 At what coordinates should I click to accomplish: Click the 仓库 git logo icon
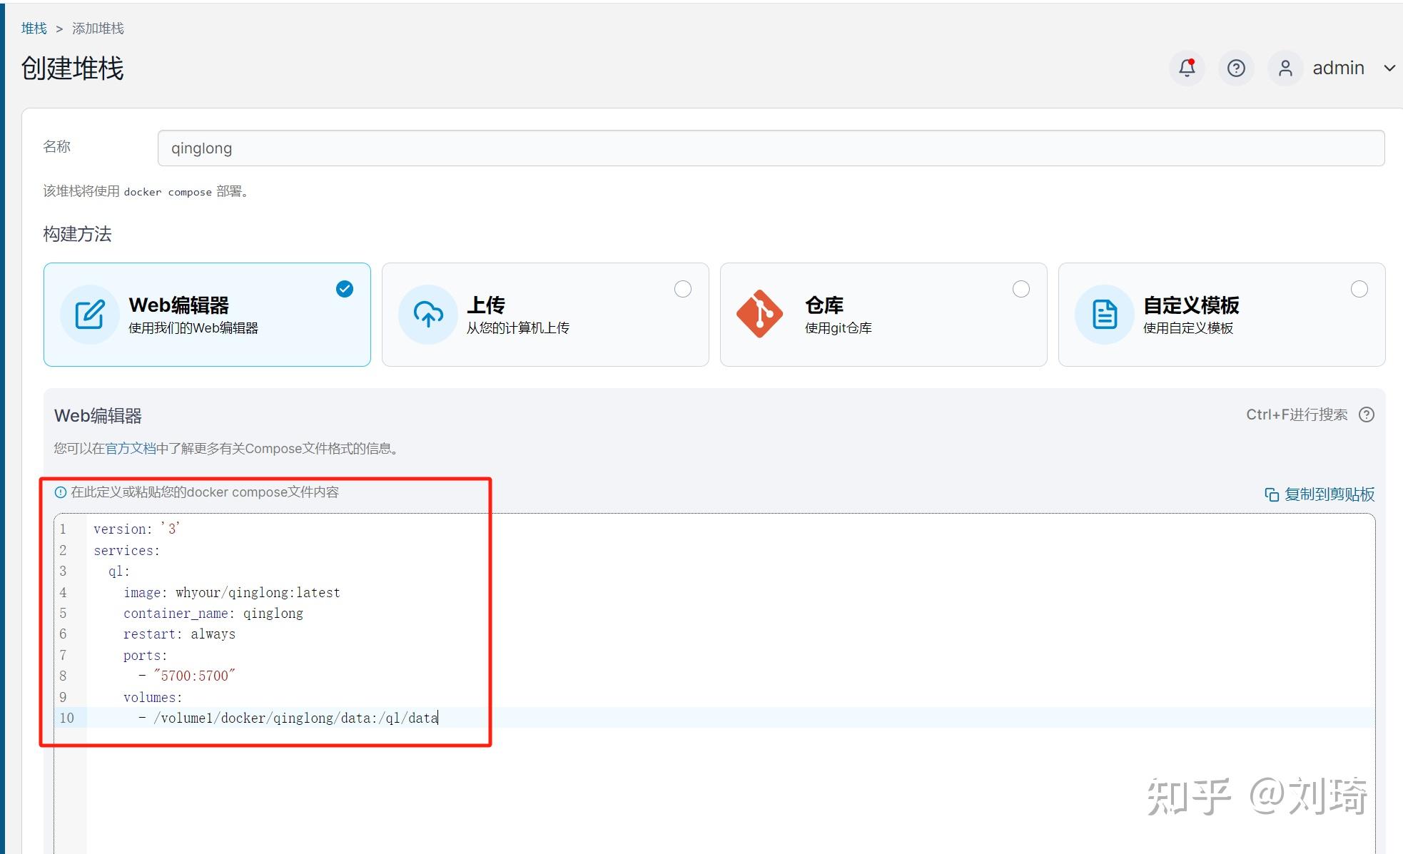coord(759,314)
